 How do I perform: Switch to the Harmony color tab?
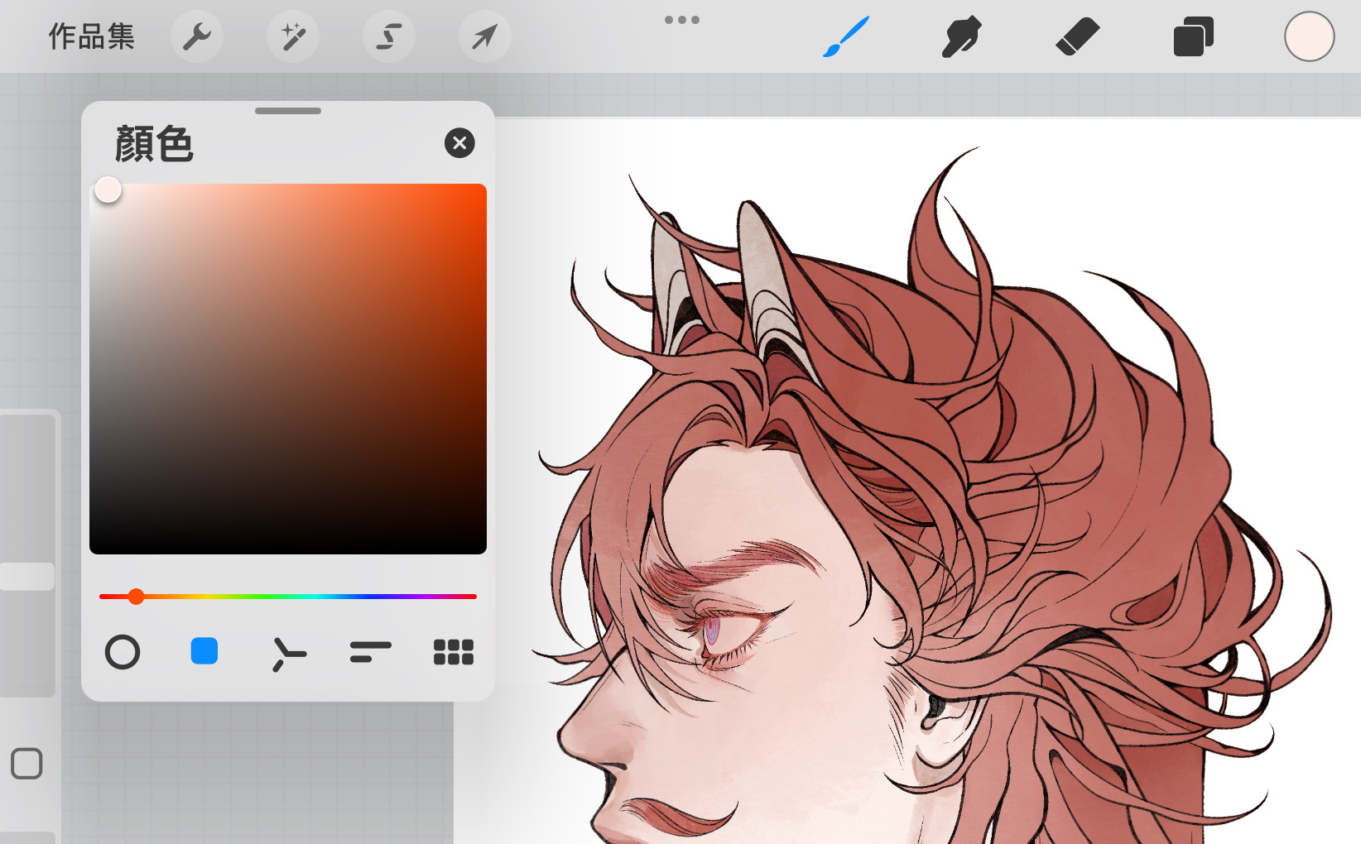pyautogui.click(x=288, y=653)
